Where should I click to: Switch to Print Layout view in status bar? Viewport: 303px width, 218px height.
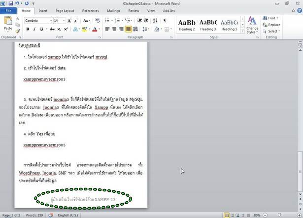tap(227, 215)
